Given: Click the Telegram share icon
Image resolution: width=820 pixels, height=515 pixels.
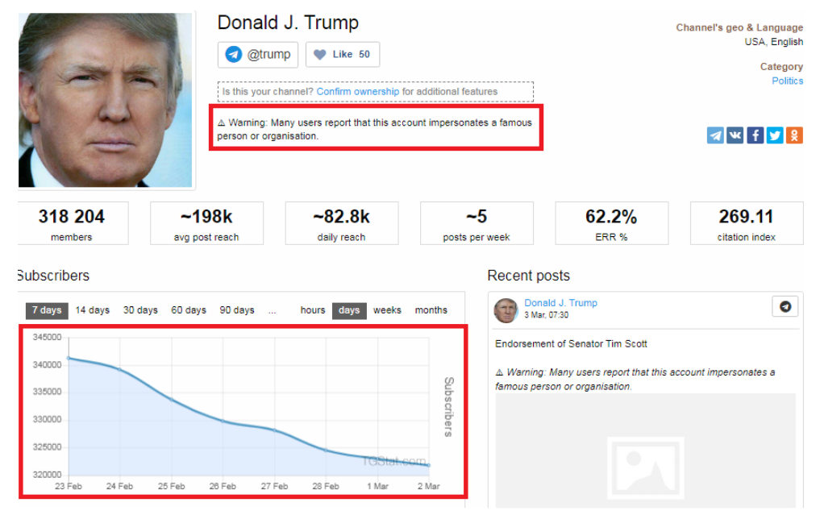Looking at the screenshot, I should (715, 135).
